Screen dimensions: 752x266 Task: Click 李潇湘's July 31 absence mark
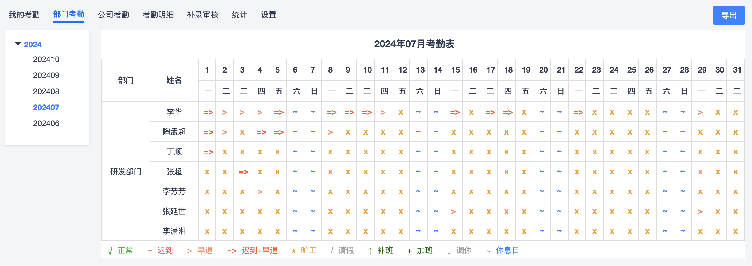735,231
